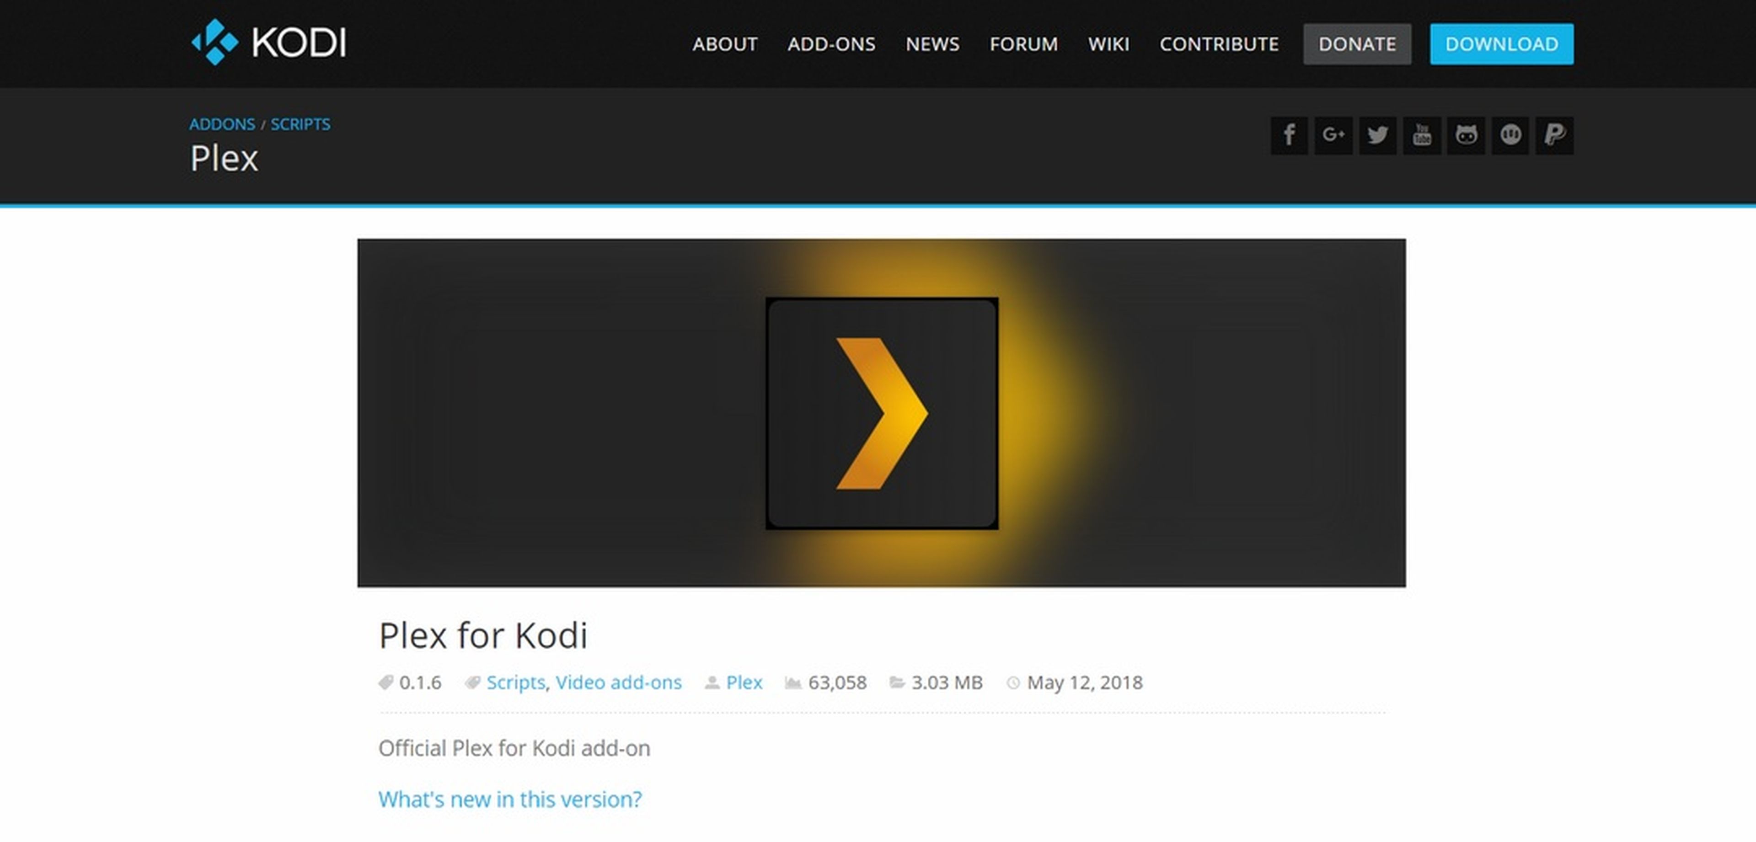1756x842 pixels.
Task: Click the YouTube channel icon
Action: click(1422, 136)
